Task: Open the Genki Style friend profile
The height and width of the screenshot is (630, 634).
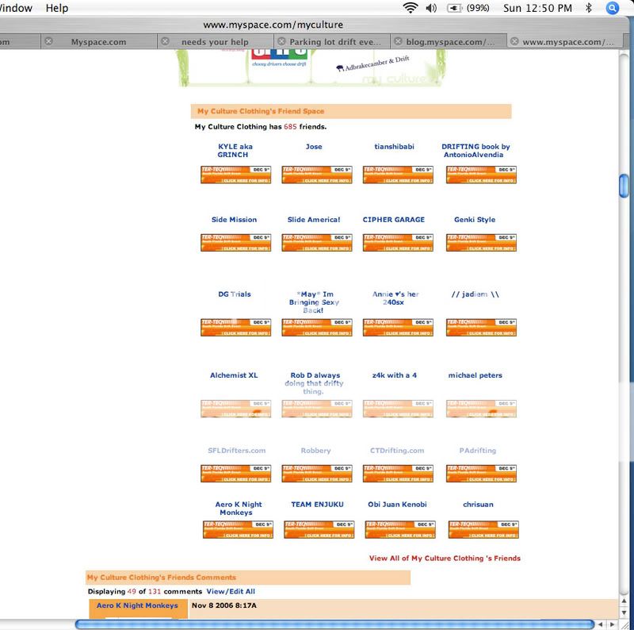Action: pos(475,220)
